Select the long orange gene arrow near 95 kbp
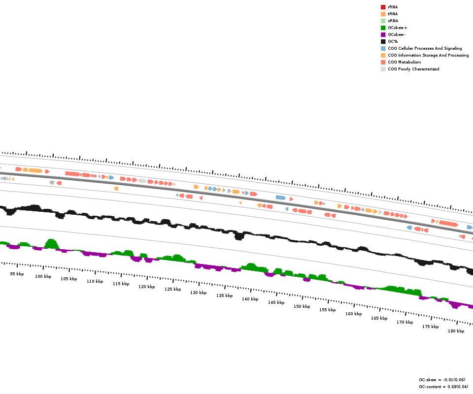 (35, 170)
